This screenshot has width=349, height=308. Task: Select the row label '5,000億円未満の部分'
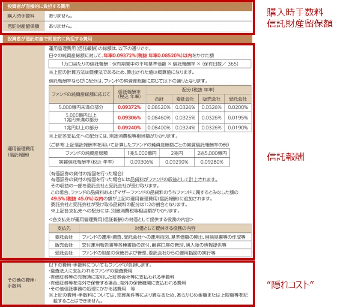81,107
